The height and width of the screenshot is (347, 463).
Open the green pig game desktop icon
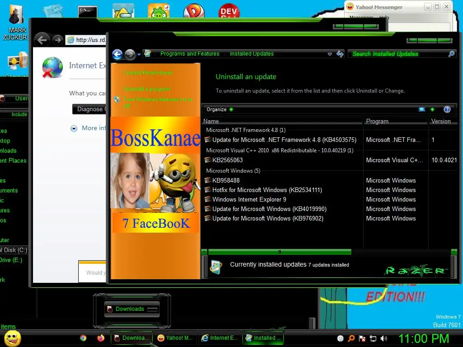point(159,11)
